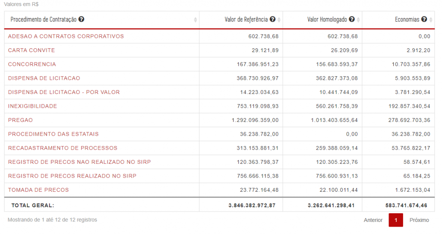442x234 pixels.
Task: Open DISPENSA DE LICITACAO - POR VALOR
Action: tap(64, 92)
